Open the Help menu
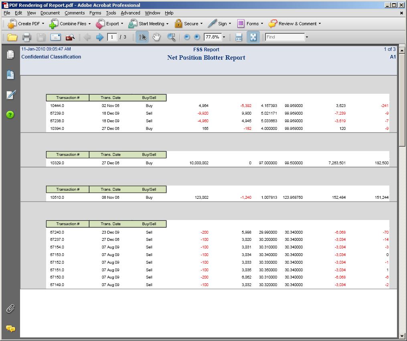The image size is (407, 341). coord(169,13)
